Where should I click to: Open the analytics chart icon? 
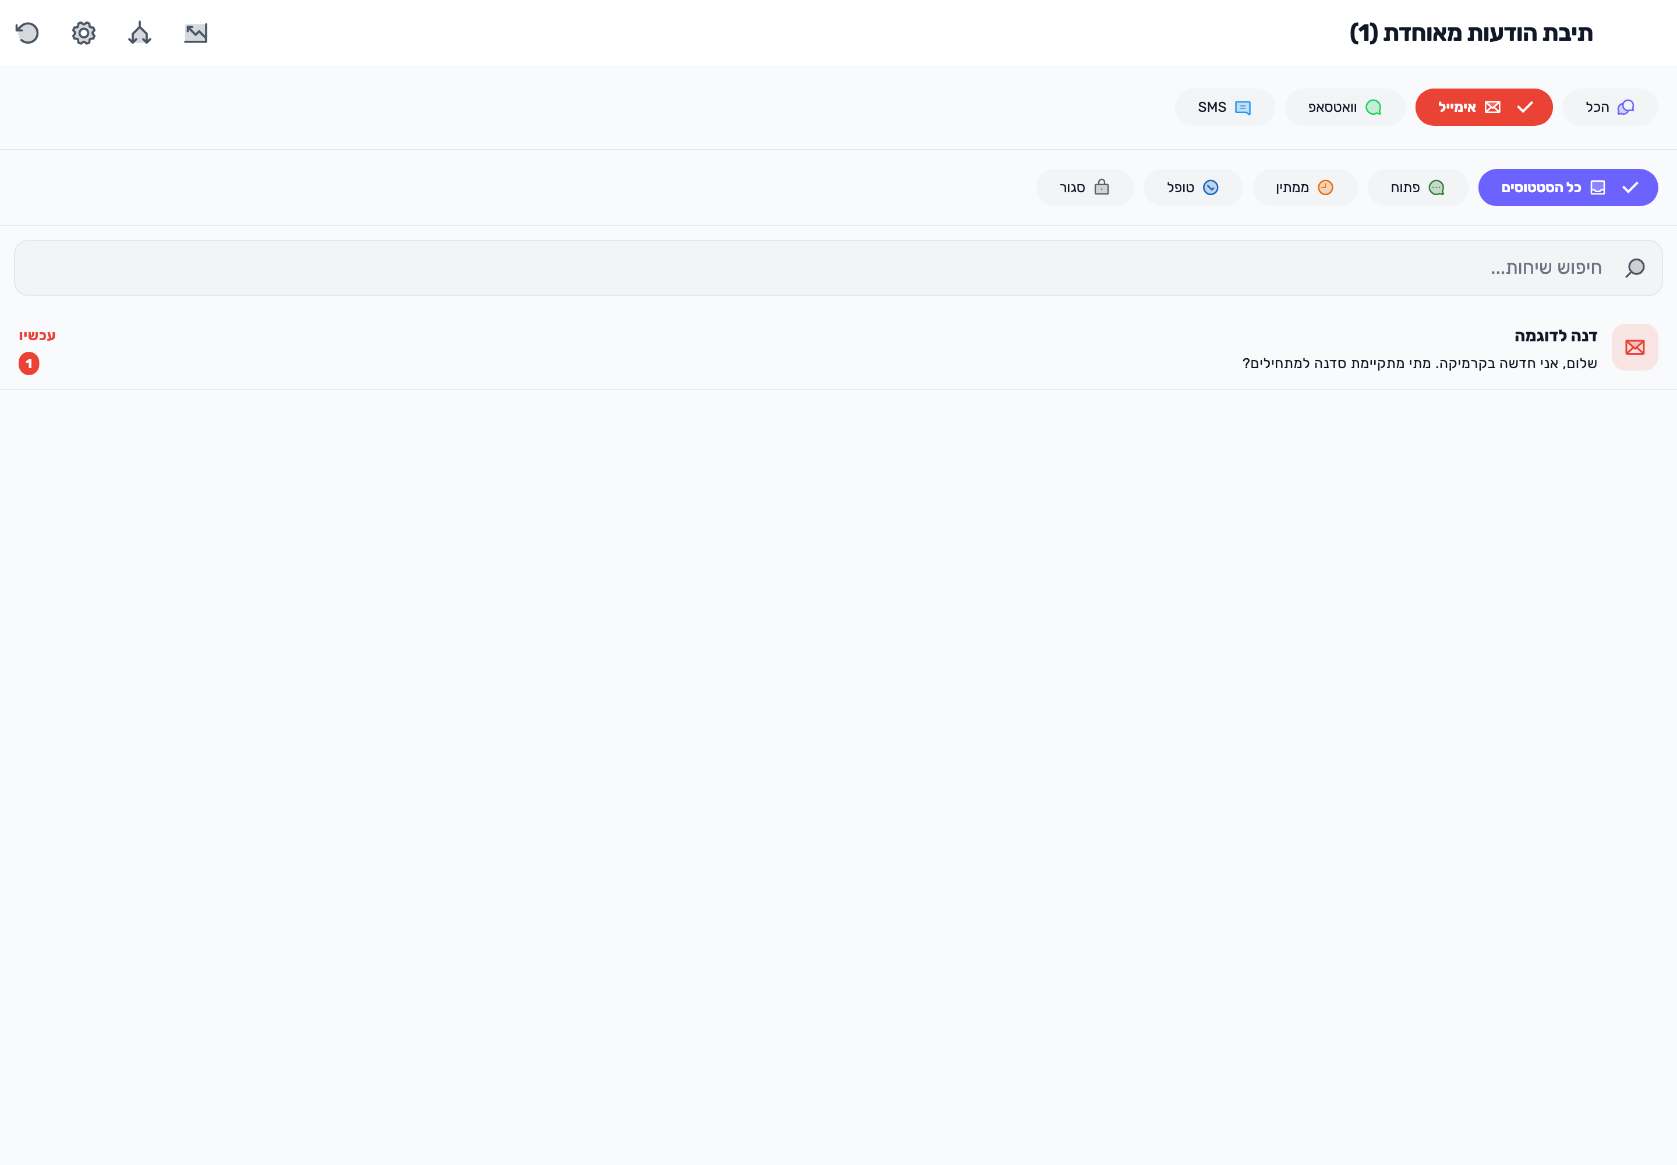click(196, 33)
